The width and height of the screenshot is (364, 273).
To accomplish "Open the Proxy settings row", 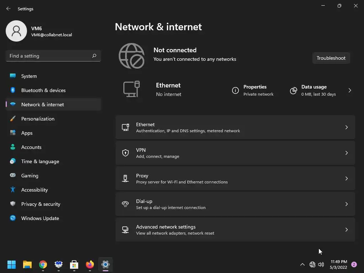I will click(235, 178).
